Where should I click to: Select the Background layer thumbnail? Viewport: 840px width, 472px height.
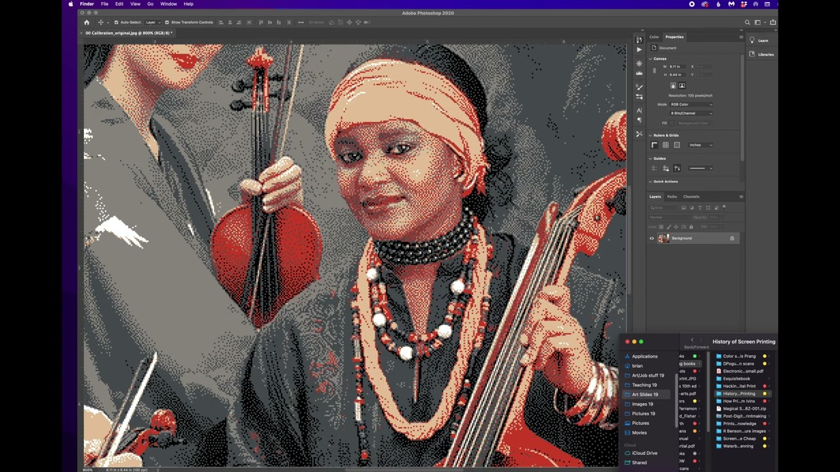[x=663, y=238]
